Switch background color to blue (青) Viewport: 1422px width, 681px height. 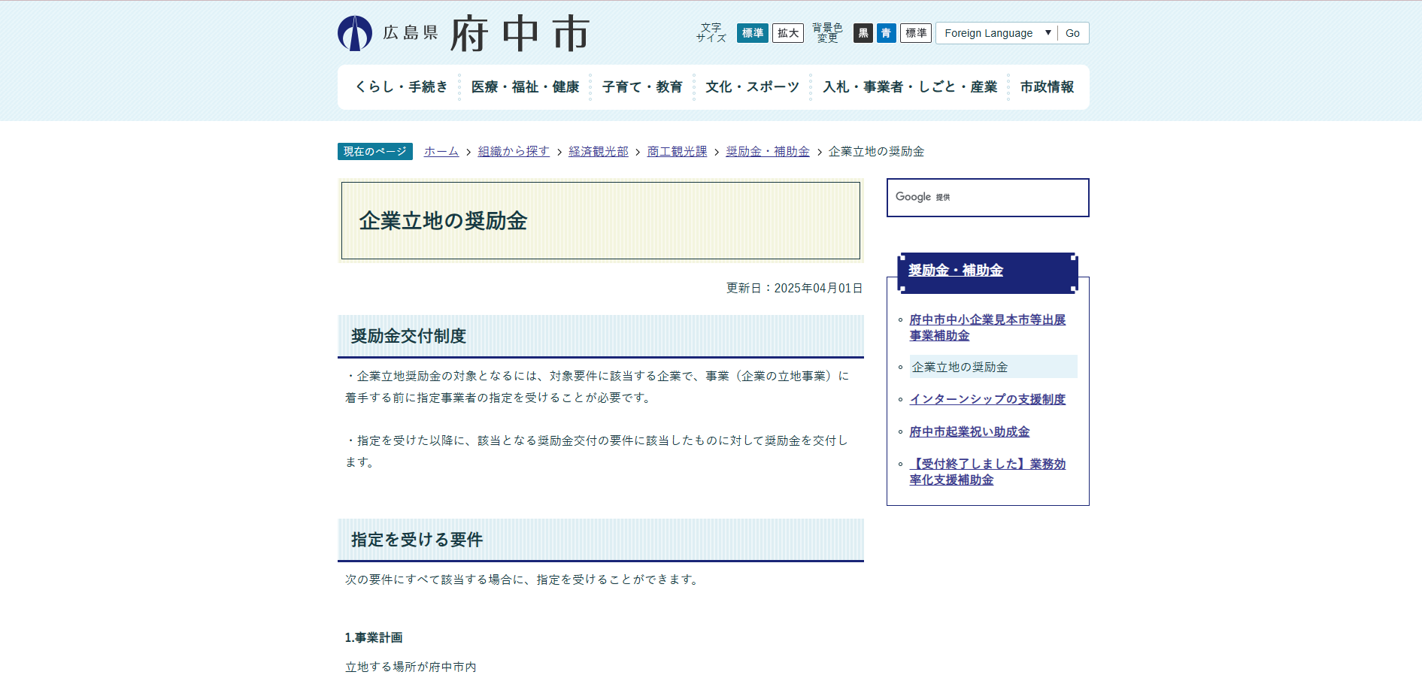pyautogui.click(x=887, y=33)
